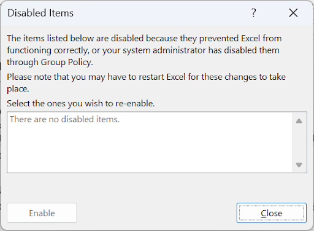Click the 'Disabled Items' title bar text
The image size is (314, 231).
pos(40,13)
